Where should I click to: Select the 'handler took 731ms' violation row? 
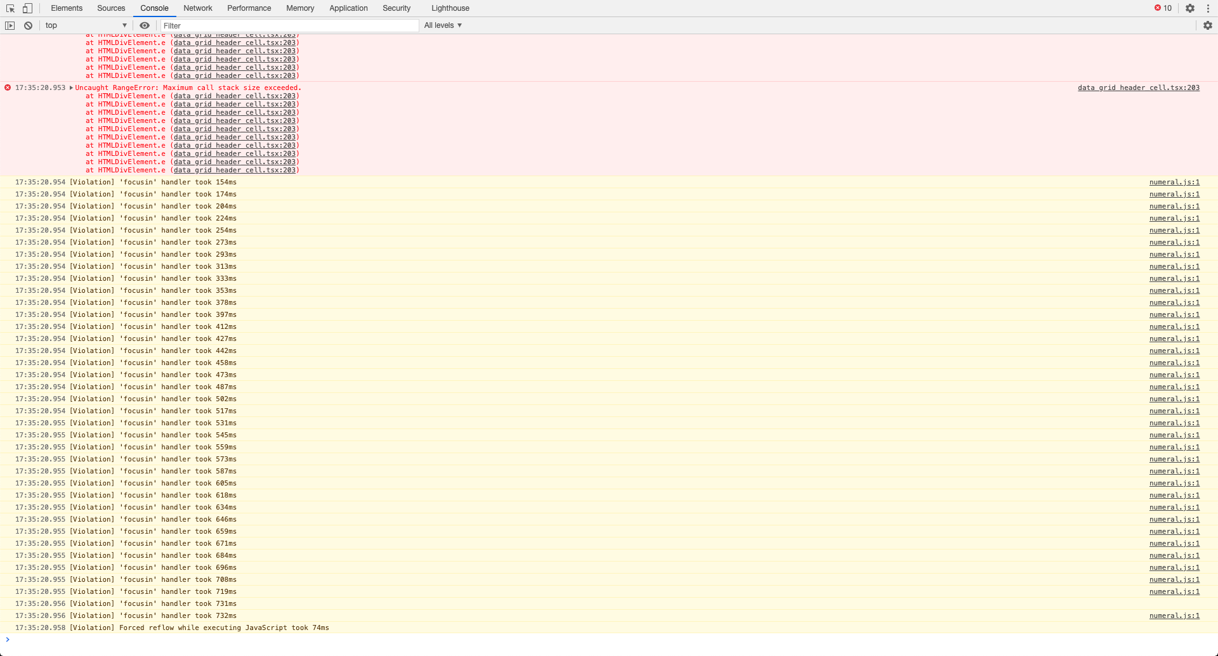pos(609,603)
